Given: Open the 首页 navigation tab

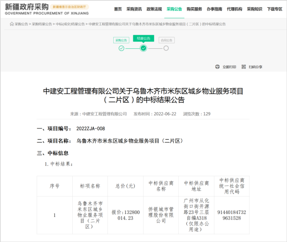Looking at the screenshot, I should (x=118, y=9).
